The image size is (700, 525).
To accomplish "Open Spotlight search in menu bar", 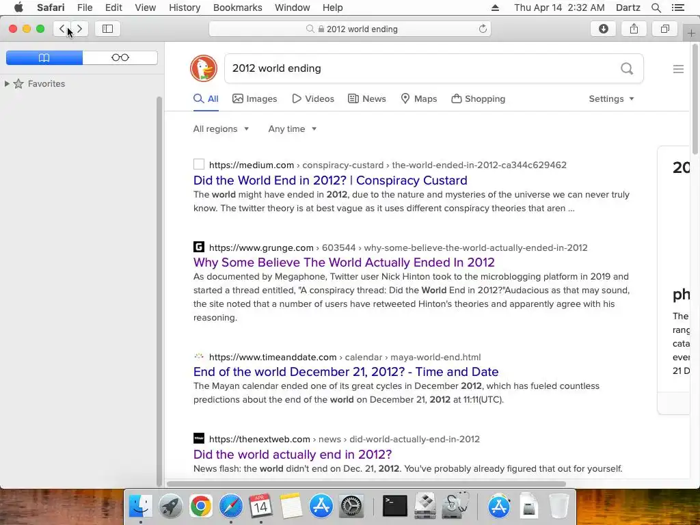I will (656, 8).
